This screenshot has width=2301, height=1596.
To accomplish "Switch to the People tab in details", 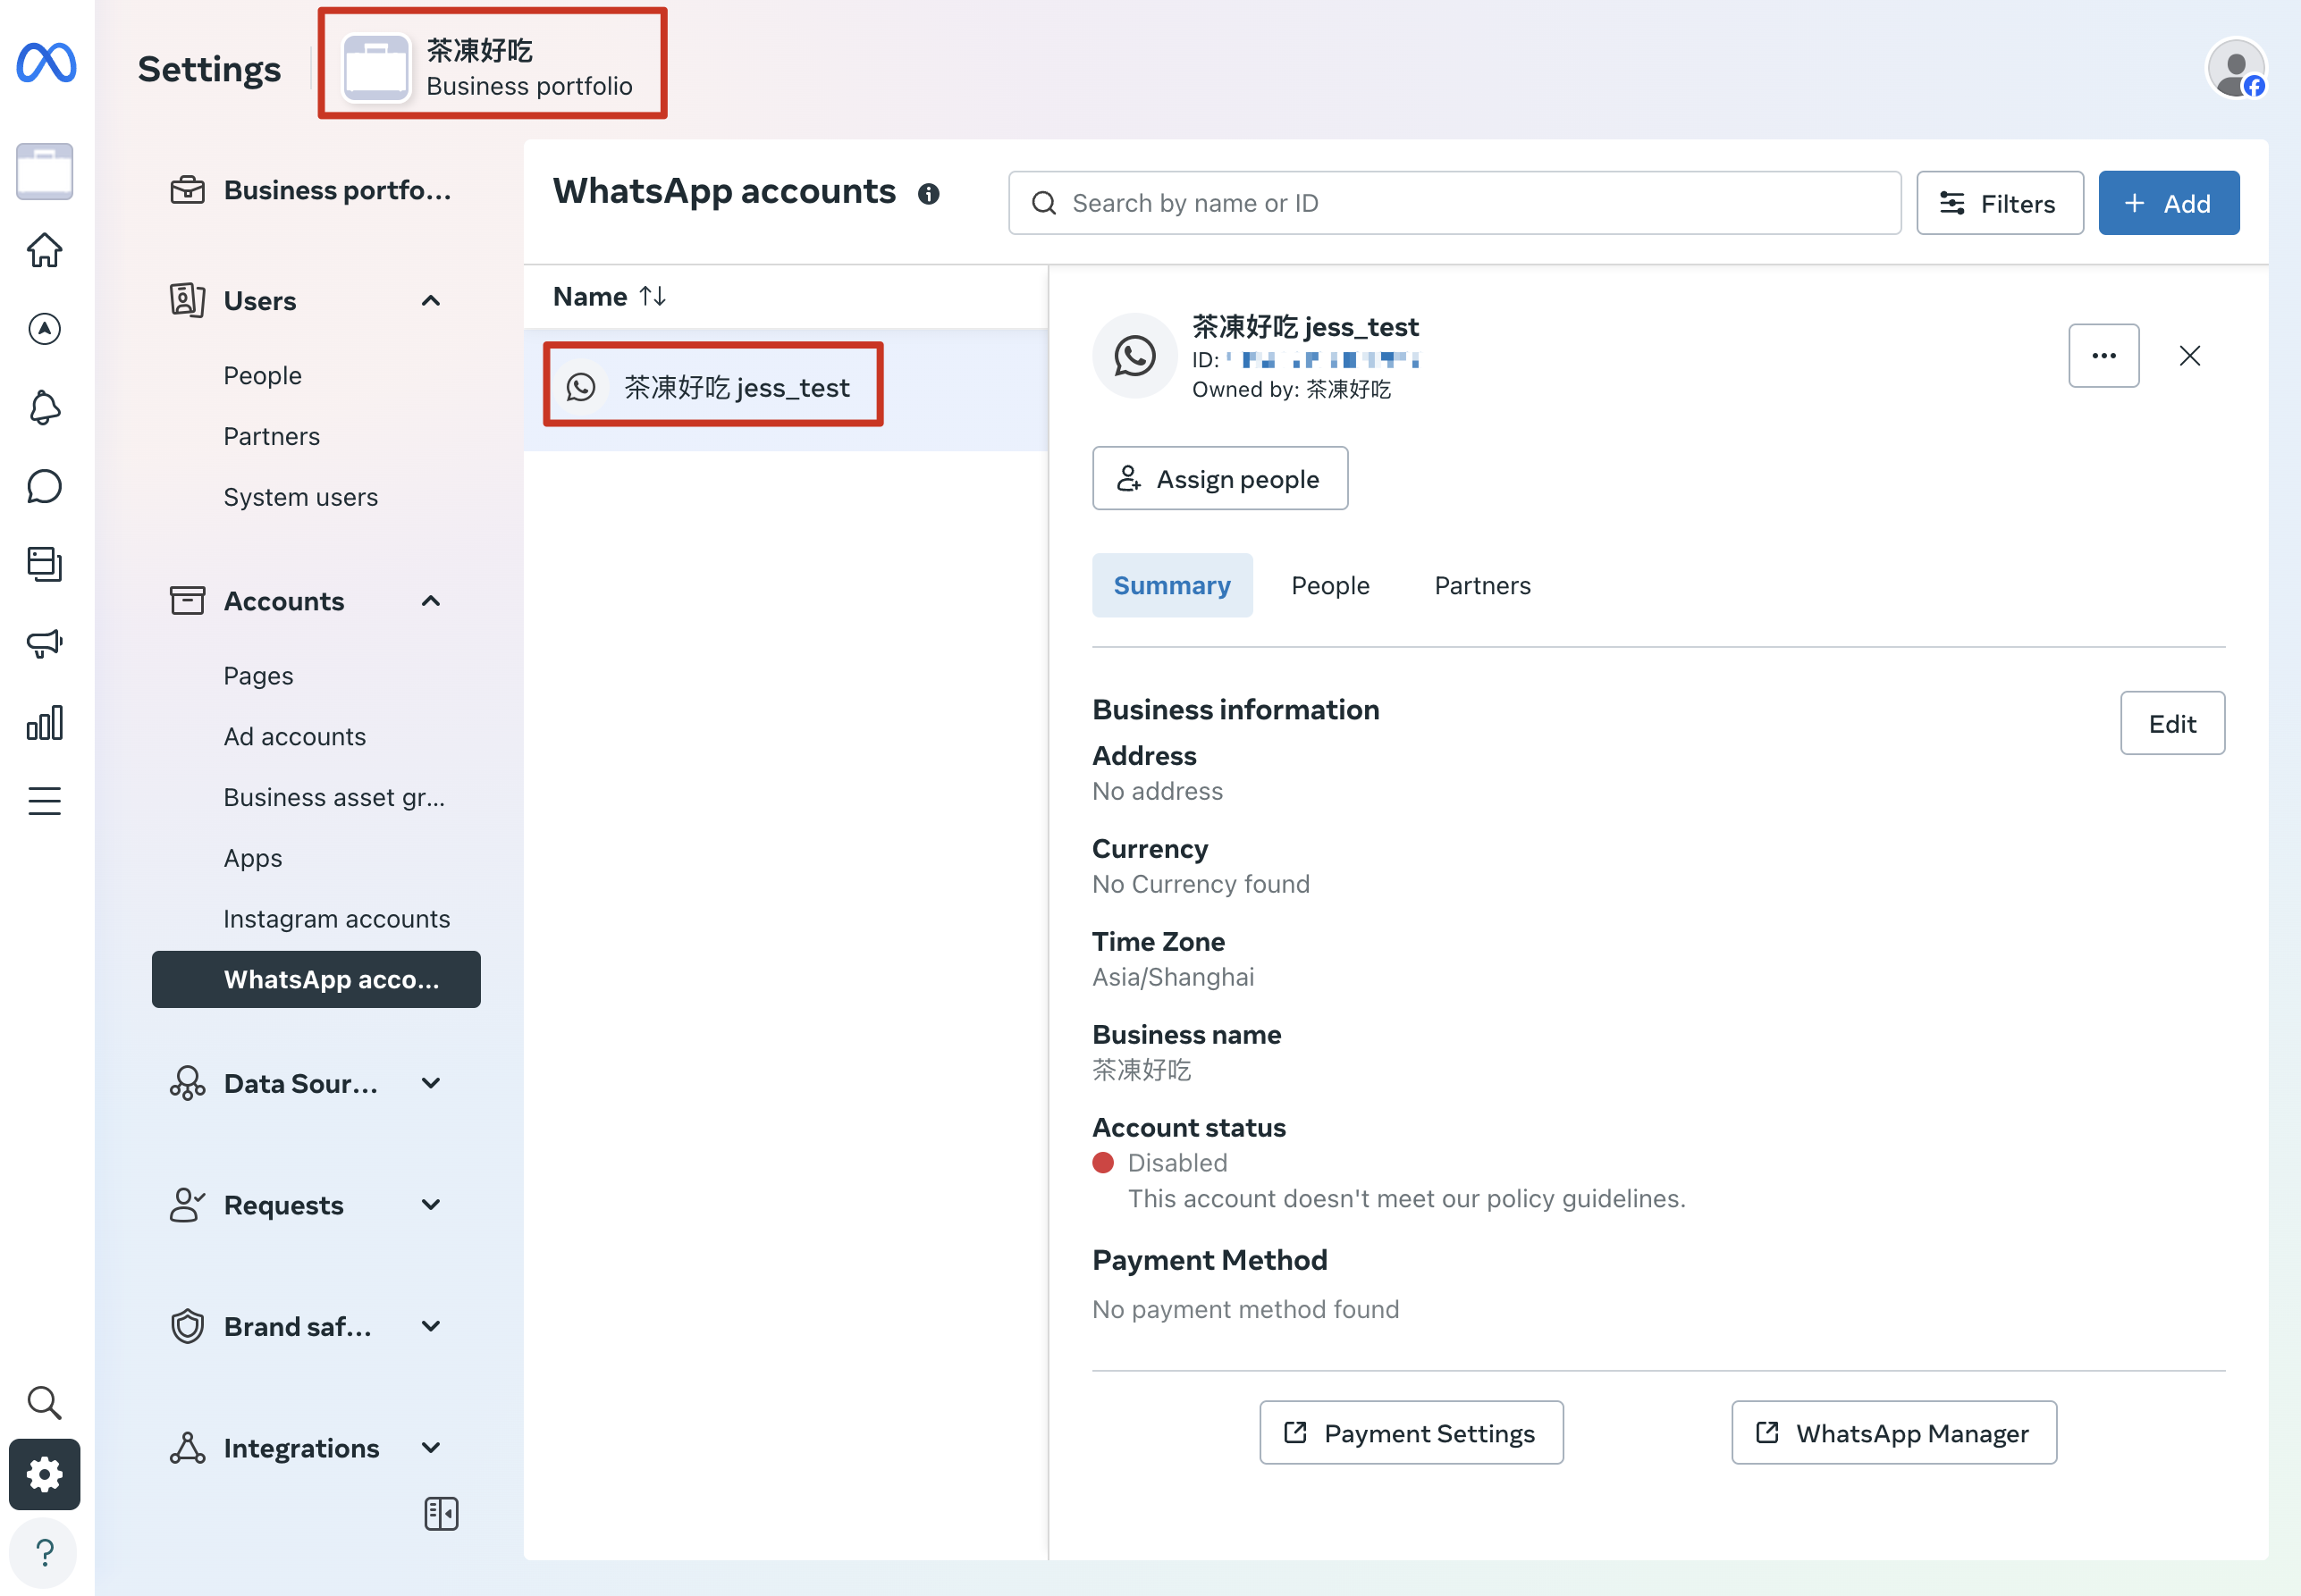I will coord(1329,585).
